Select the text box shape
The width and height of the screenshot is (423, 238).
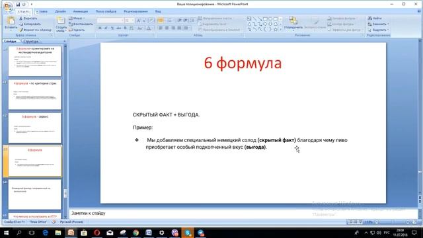(249, 19)
